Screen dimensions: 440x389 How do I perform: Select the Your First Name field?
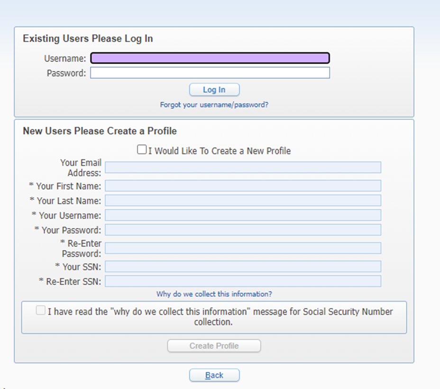point(243,186)
